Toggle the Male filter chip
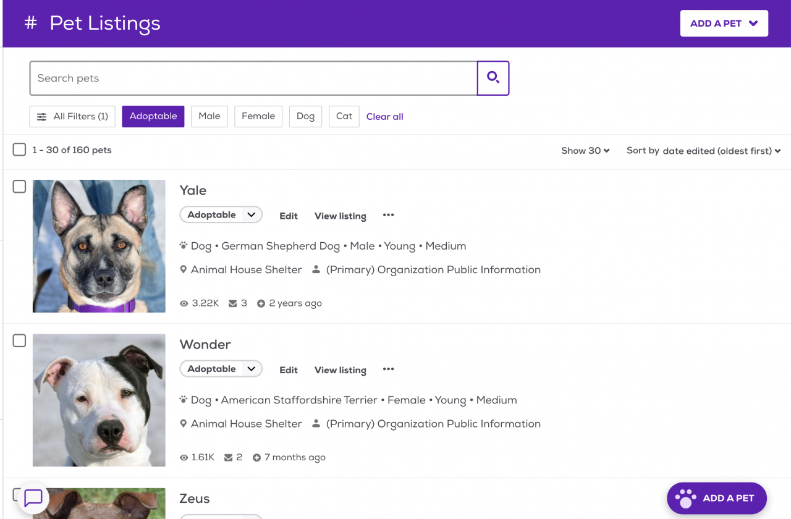Screen dimensions: 791x519 (x=209, y=116)
